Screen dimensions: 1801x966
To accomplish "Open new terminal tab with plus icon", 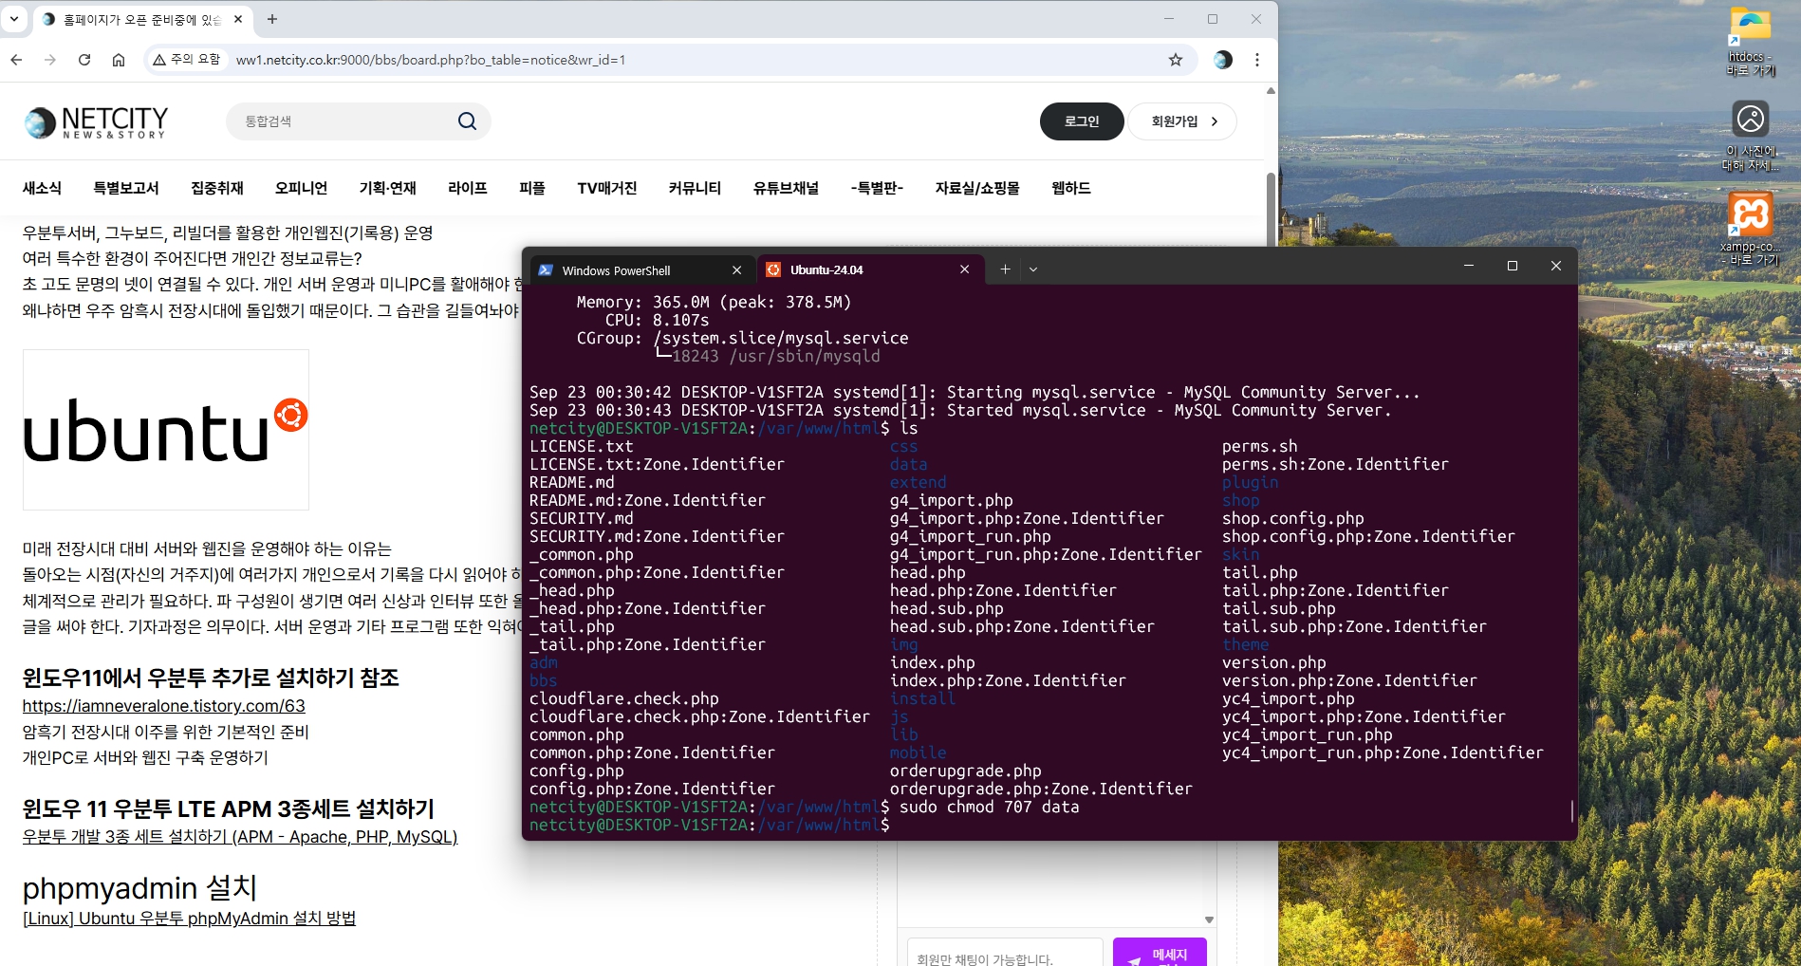I will click(1005, 269).
